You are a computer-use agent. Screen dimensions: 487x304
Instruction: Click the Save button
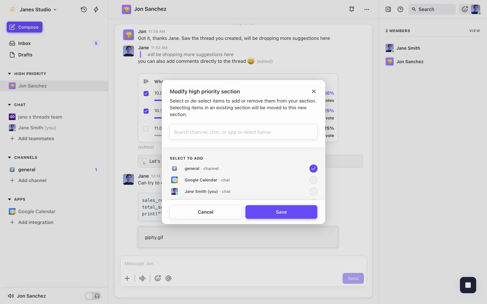(x=281, y=212)
